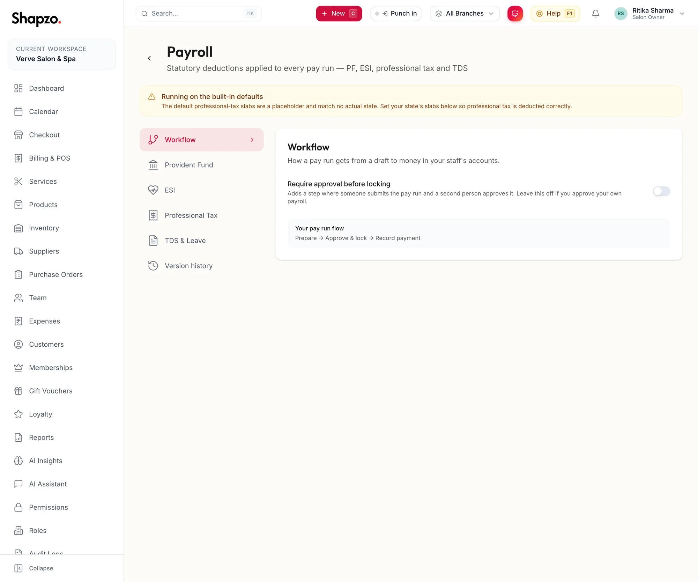Screen dimensions: 698x582
Task: Select the Services scissors icon
Action: pos(18,182)
